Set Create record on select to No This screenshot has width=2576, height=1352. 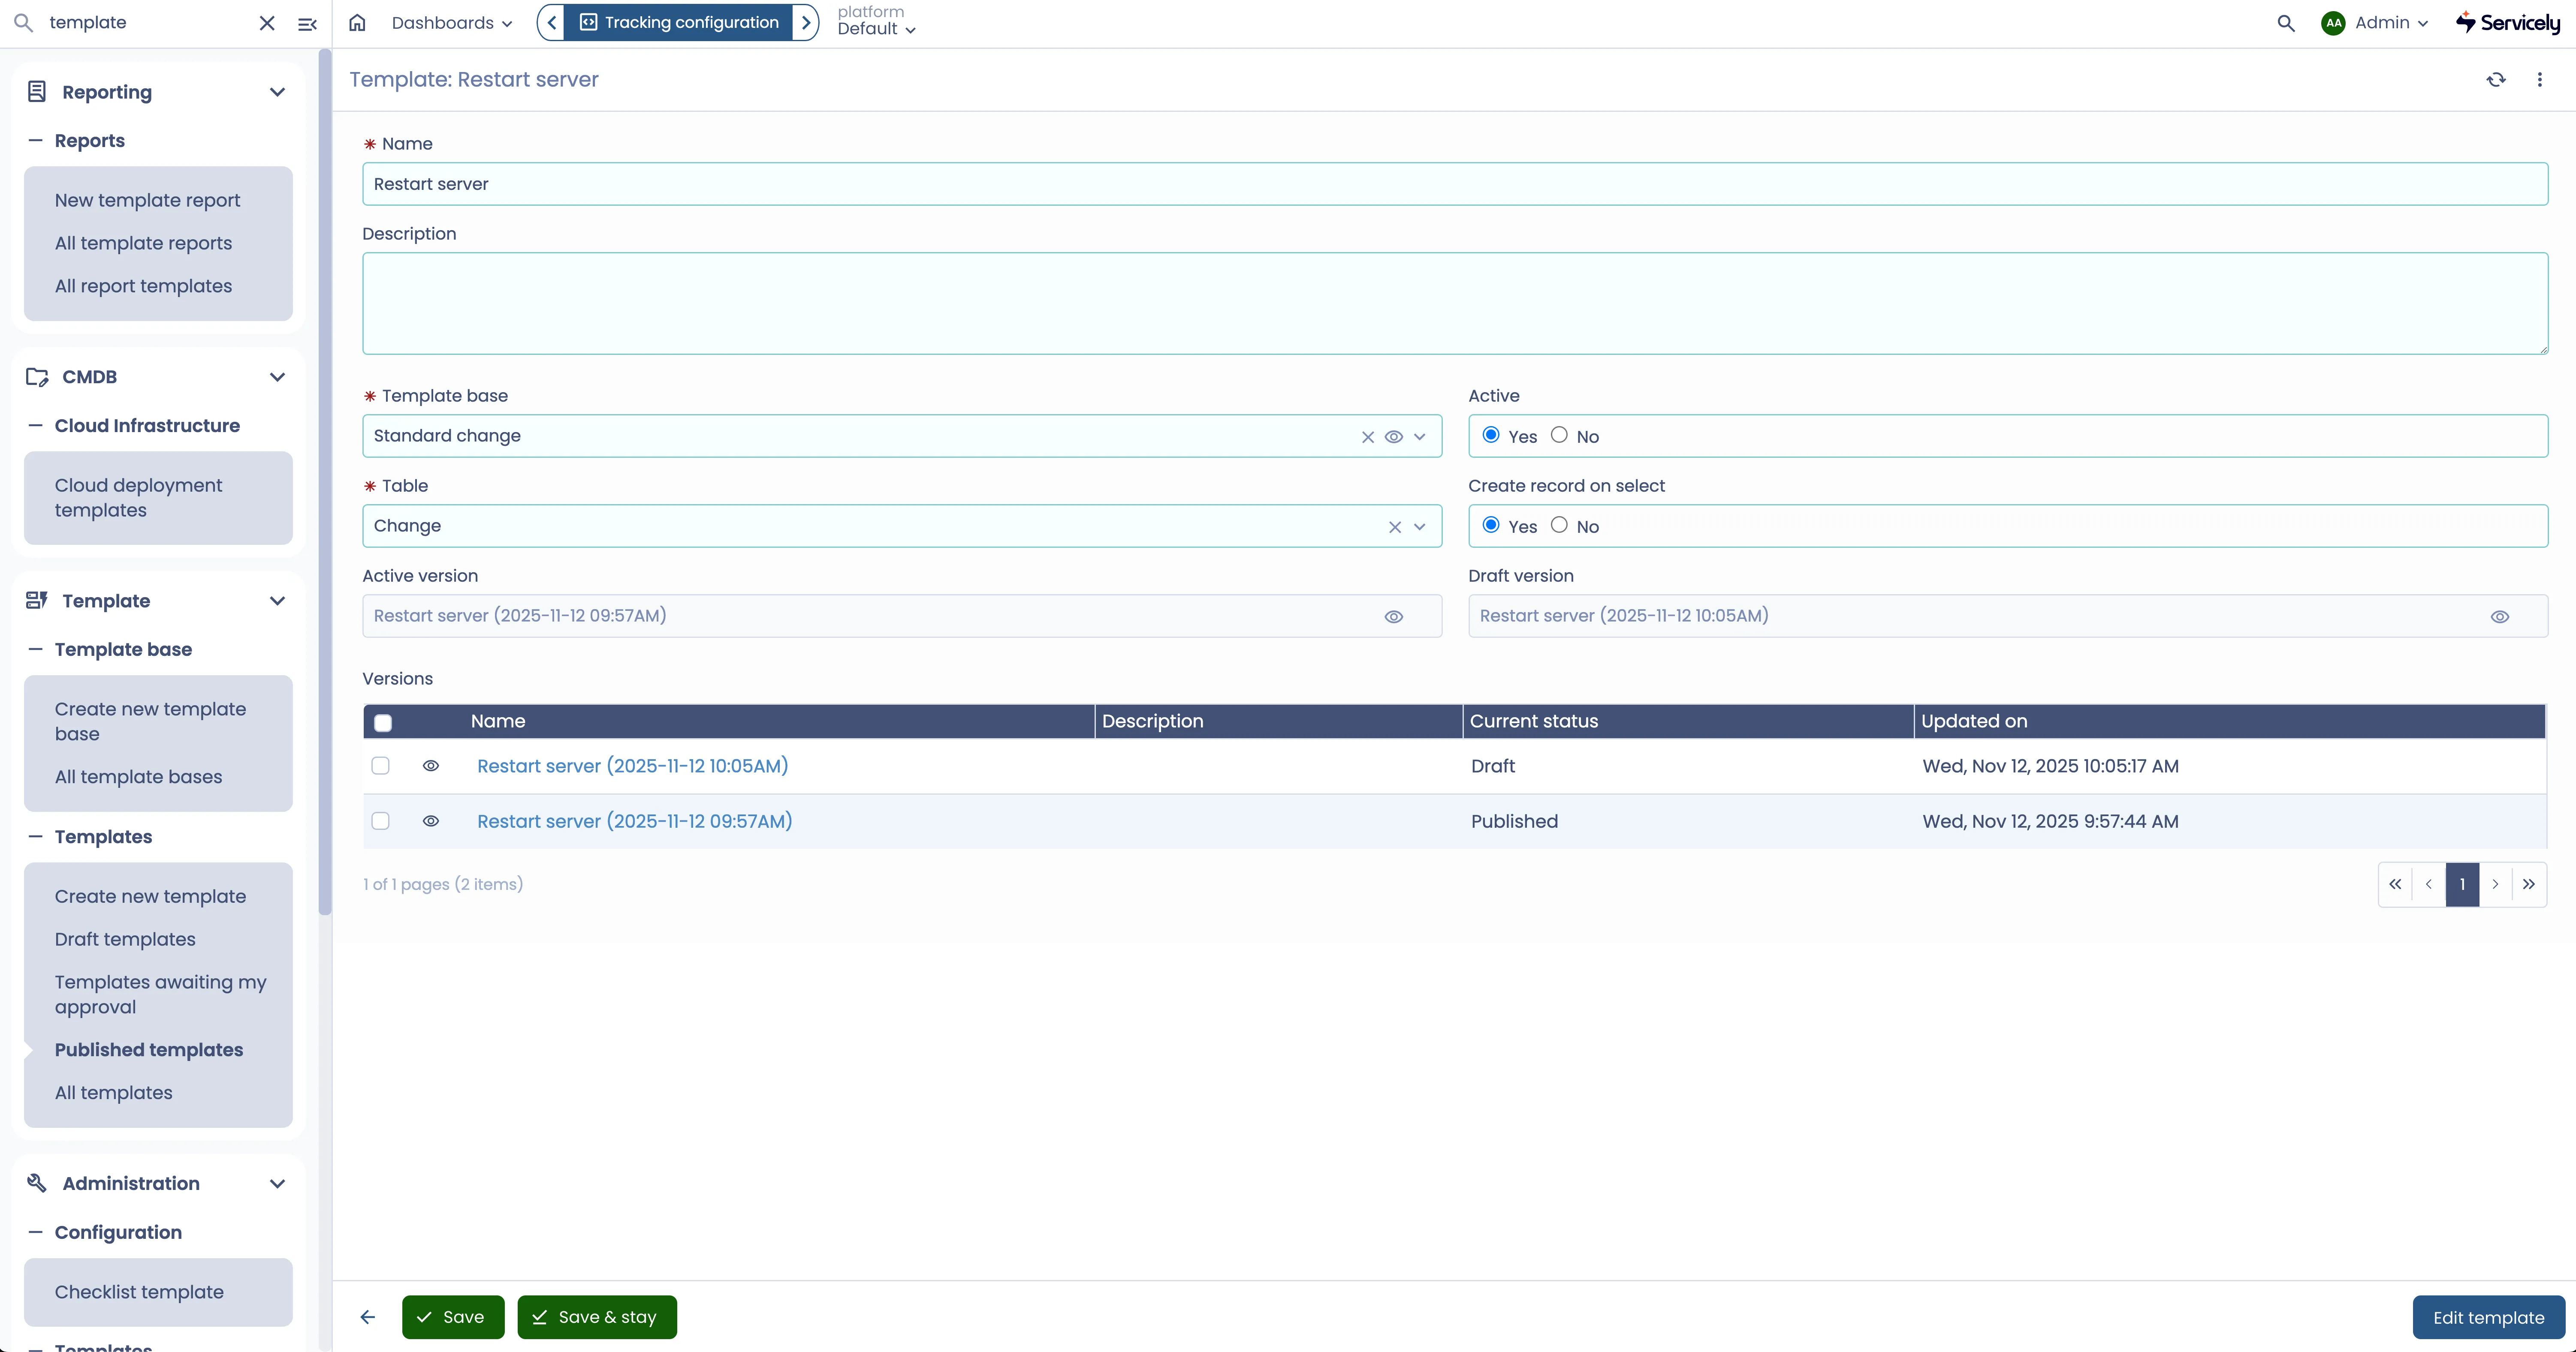(x=1559, y=525)
